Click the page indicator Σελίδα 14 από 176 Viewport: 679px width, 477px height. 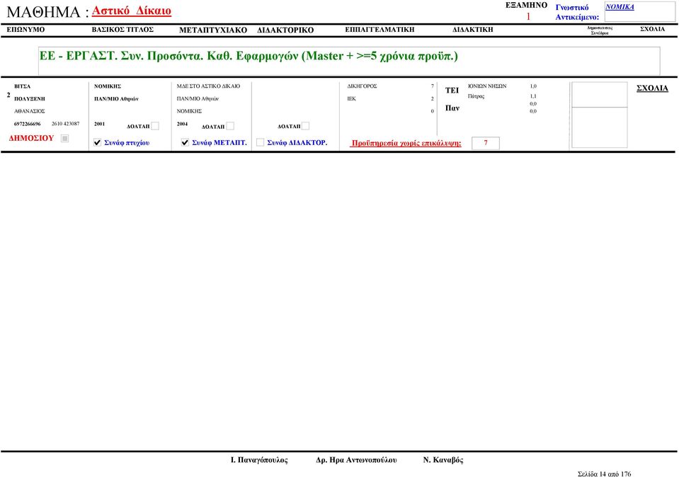coord(604,474)
